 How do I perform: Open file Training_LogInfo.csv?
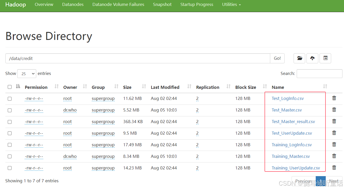coord(292,145)
